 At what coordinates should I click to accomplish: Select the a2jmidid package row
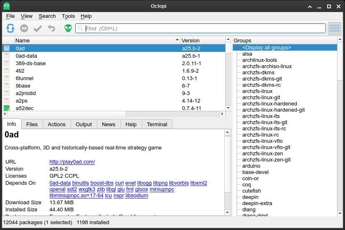pyautogui.click(x=114, y=93)
